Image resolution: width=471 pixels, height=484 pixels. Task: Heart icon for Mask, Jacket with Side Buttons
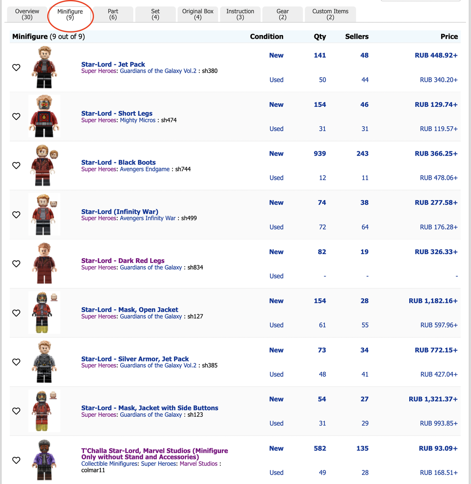coord(16,411)
